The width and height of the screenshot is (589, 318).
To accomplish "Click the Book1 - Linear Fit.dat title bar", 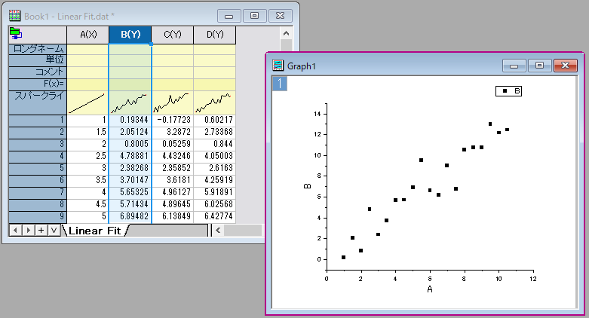I will [x=69, y=16].
